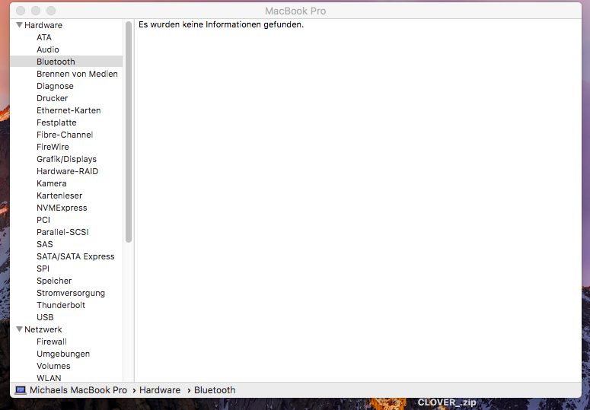Click the window's green zoom button
This screenshot has height=410, width=590.
[x=51, y=11]
